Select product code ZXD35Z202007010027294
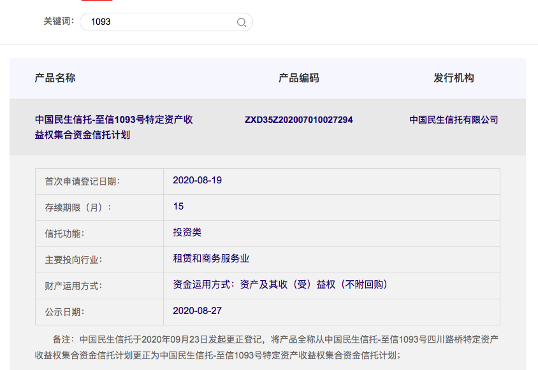Image resolution: width=538 pixels, height=370 pixels. click(298, 120)
